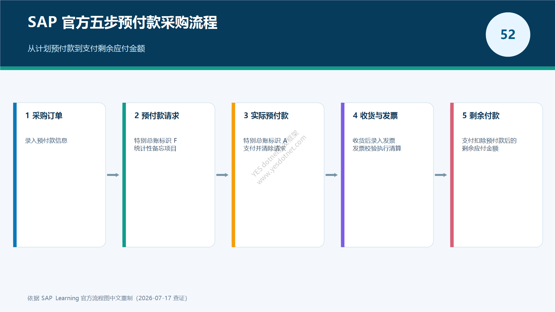555x312 pixels.
Task: Click the slide title 'SAP 官方五步预付款采购流程'
Action: tap(122, 22)
